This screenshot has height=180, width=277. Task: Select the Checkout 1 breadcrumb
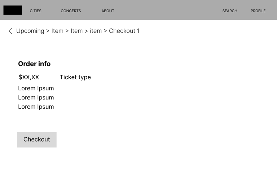[x=124, y=31]
